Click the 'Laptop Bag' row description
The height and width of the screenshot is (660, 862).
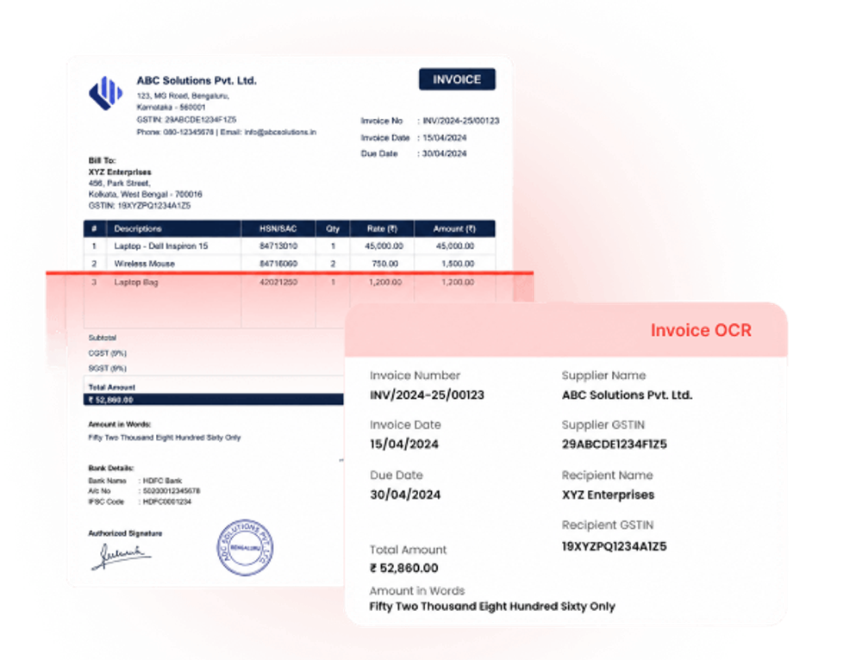coord(136,282)
